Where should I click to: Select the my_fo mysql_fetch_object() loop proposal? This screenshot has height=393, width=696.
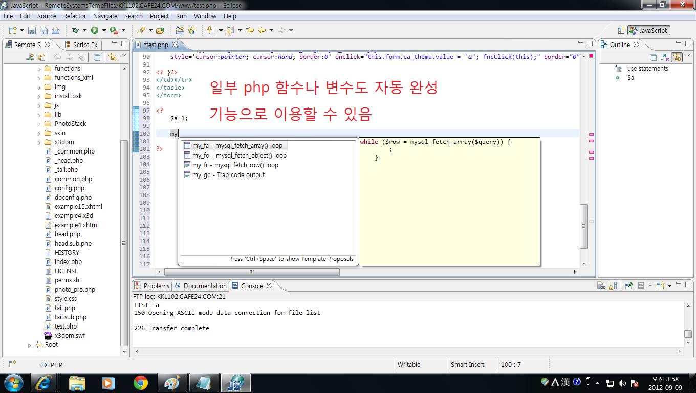[x=239, y=156]
